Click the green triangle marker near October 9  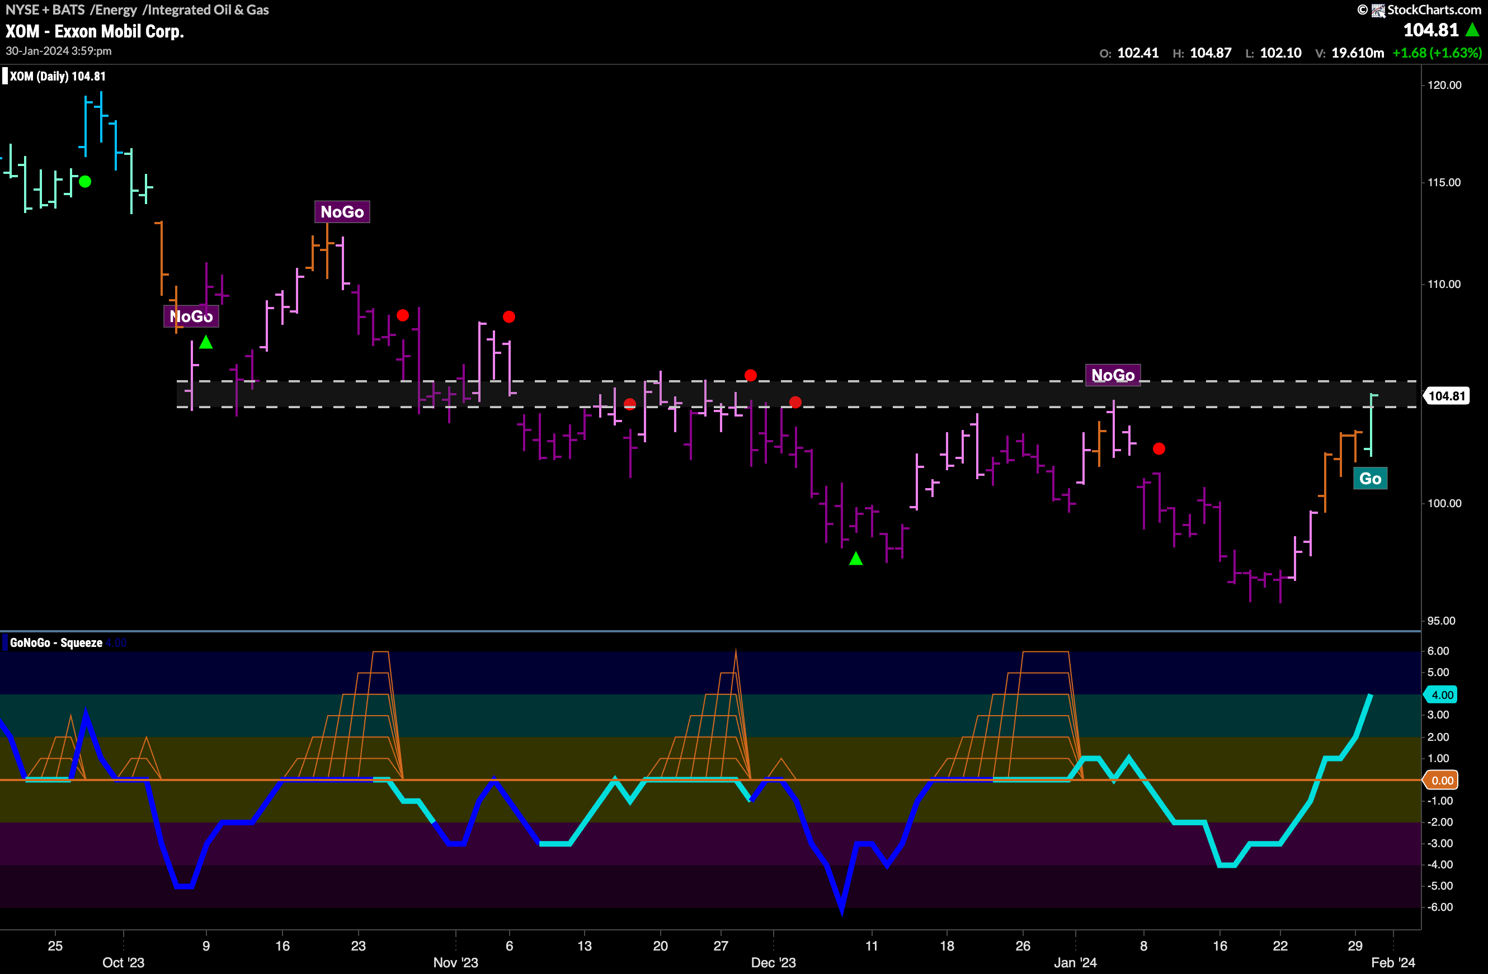pos(206,342)
